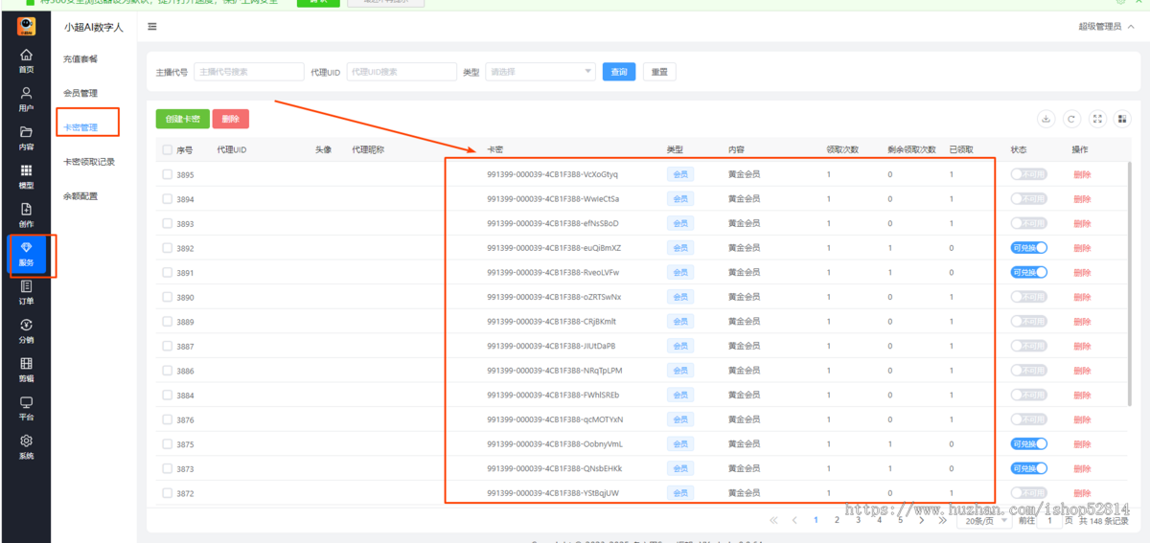Expand the 20条/页 page size dropdown
The height and width of the screenshot is (543, 1150).
[x=983, y=520]
